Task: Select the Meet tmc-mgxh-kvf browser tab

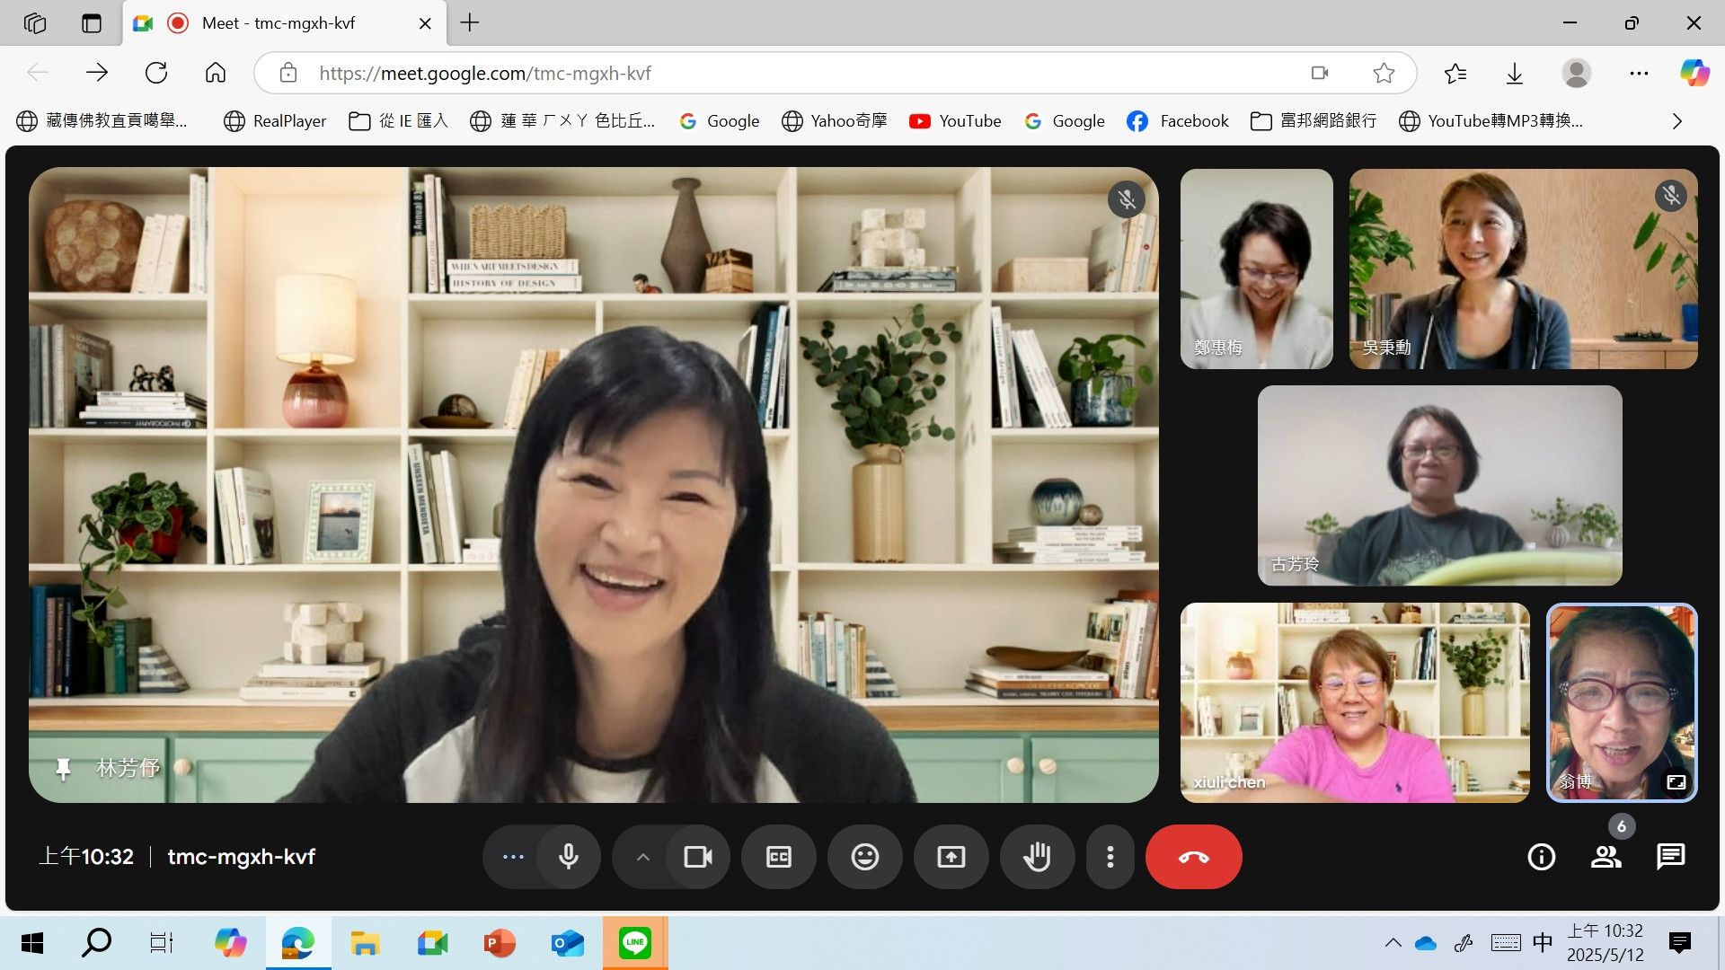Action: click(279, 23)
